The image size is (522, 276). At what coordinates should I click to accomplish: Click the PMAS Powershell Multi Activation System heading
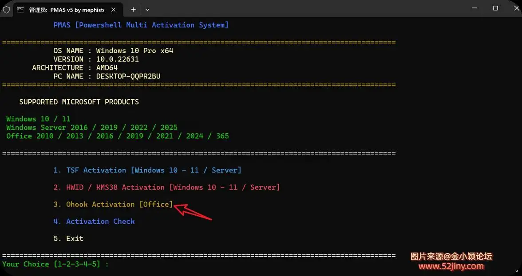[141, 25]
